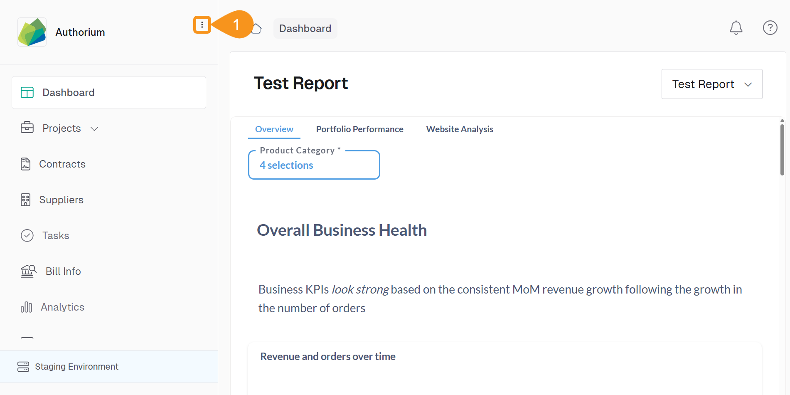Screen dimensions: 790x395
Task: Open the Product Category selections dropdown
Action: pyautogui.click(x=314, y=165)
